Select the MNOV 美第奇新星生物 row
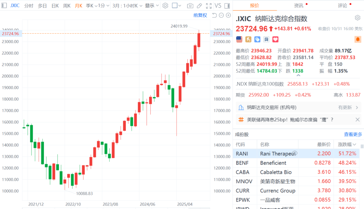 tap(296, 181)
